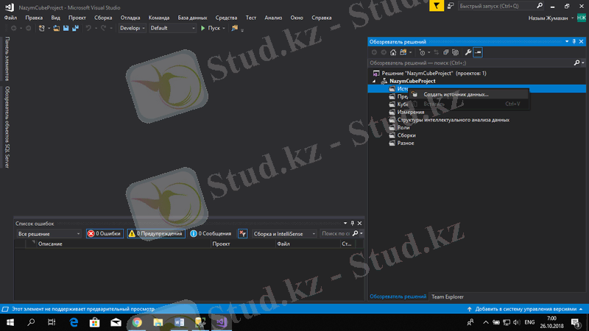Click the Solution Explorer search field
This screenshot has width=589, height=331.
click(471, 63)
